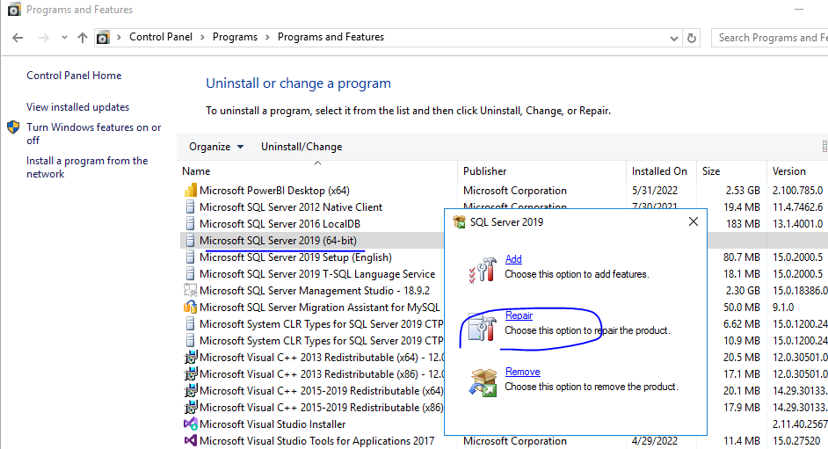The image size is (828, 449).
Task: Click Choose this option to add features
Action: pyautogui.click(x=577, y=274)
